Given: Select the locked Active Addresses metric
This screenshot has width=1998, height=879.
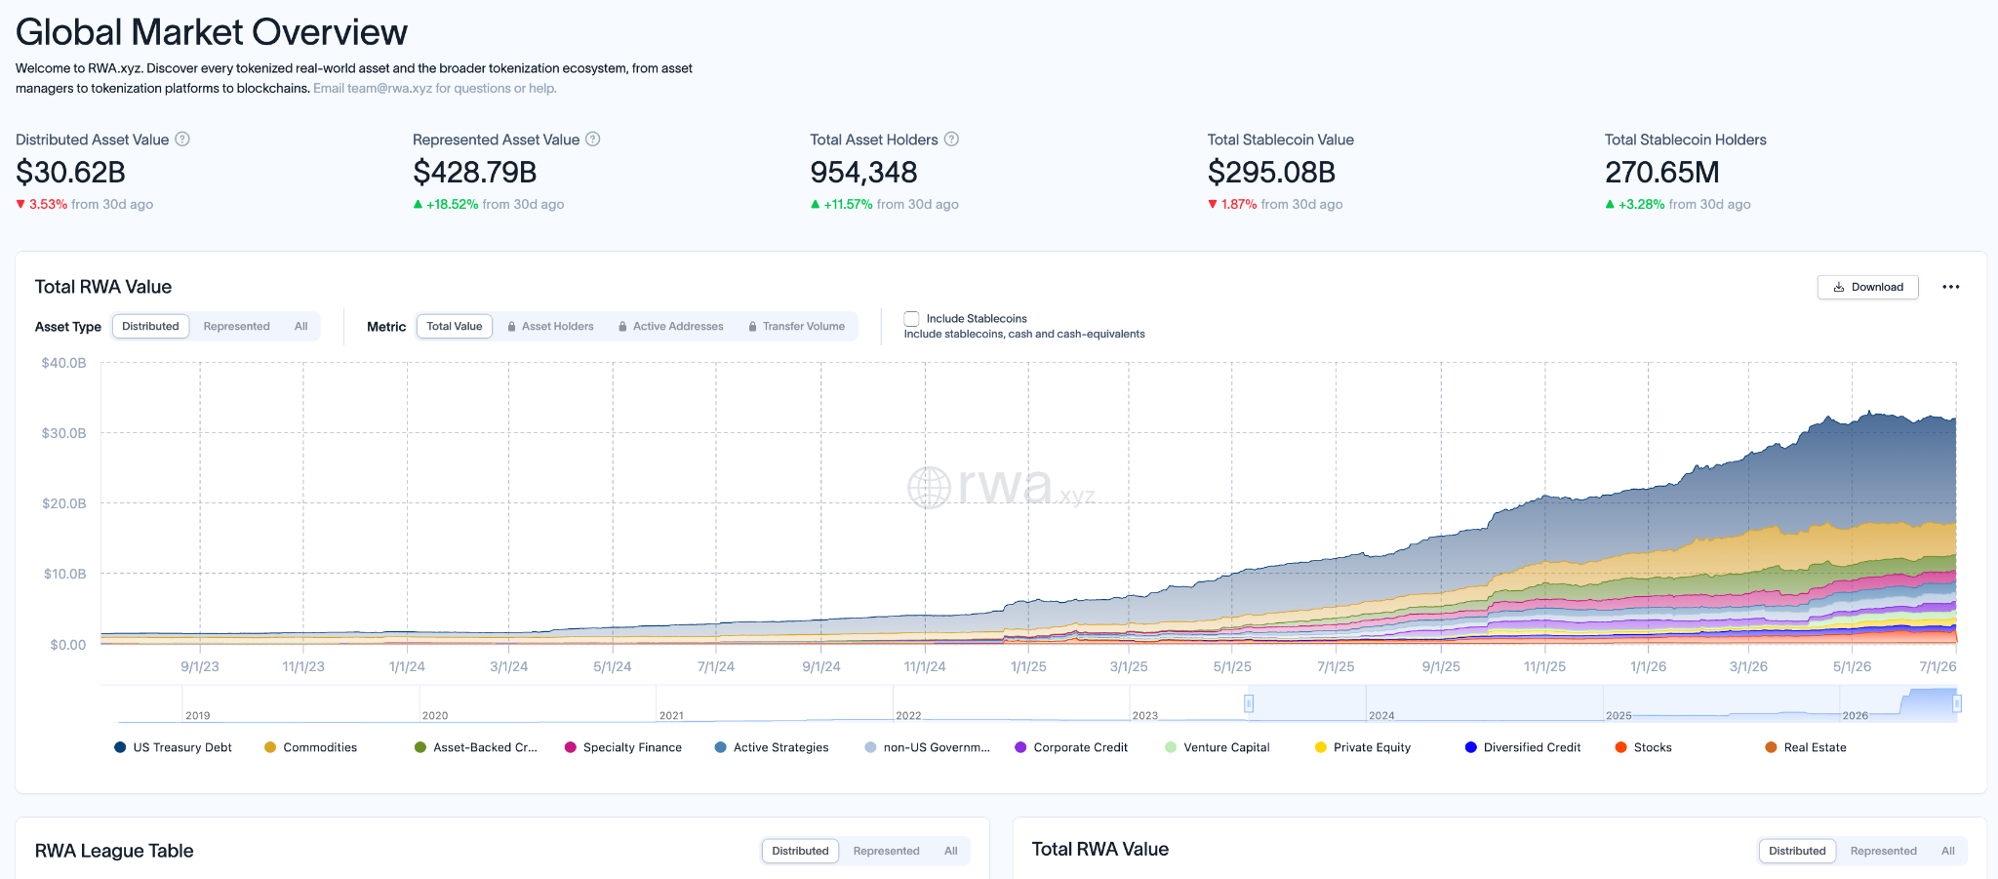Looking at the screenshot, I should pos(671,327).
